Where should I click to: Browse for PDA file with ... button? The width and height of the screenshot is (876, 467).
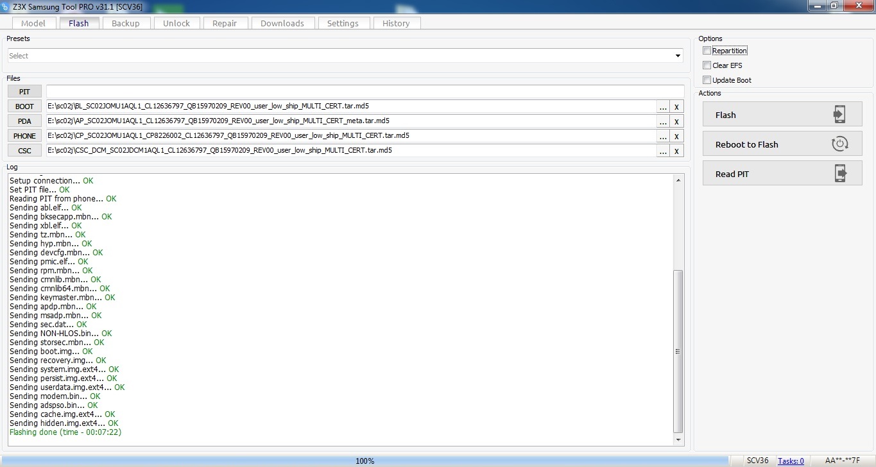(663, 121)
